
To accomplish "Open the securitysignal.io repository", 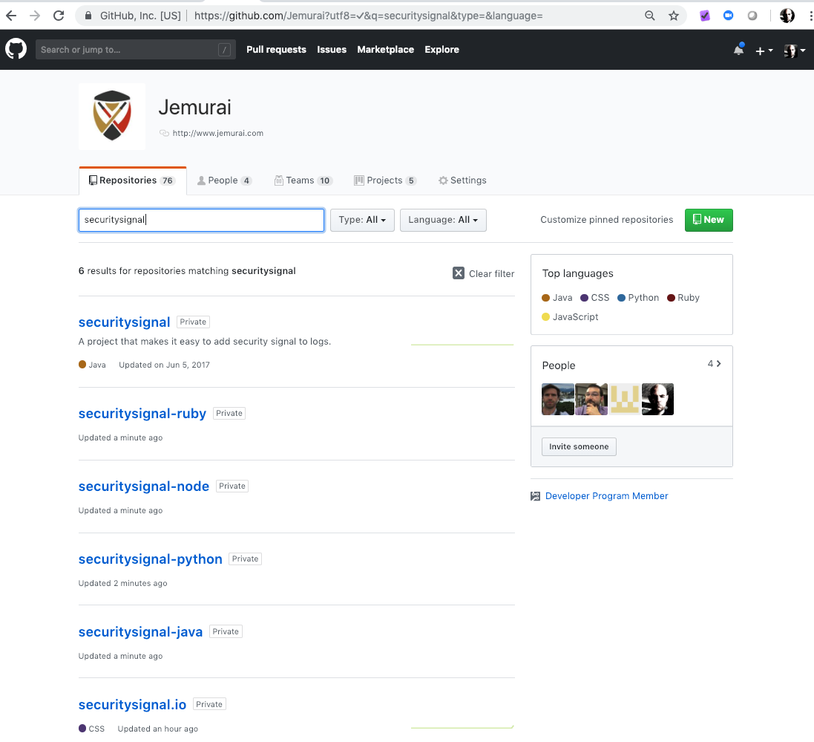I will 132,705.
